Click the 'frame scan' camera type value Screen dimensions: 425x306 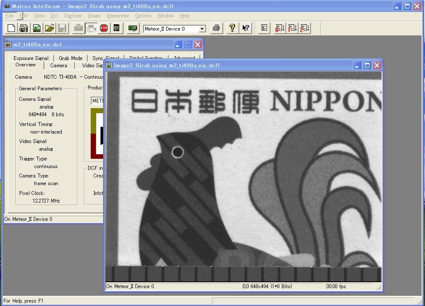(46, 183)
